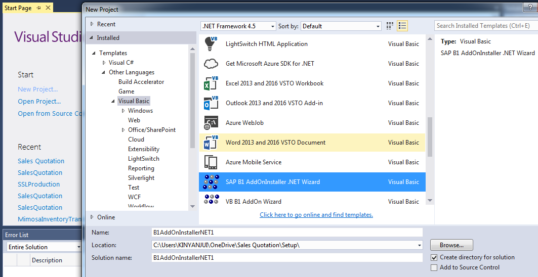Click the LightSwitch HTML Application lightbulb icon

[211, 44]
